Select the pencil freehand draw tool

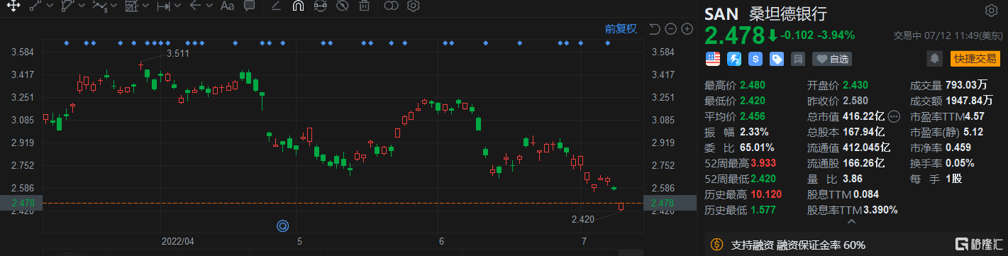tap(276, 6)
